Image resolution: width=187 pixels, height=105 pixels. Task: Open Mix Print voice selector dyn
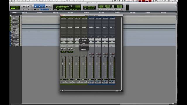tap(91, 81)
